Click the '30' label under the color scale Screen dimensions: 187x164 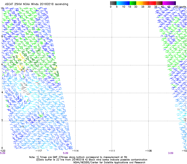coord(149,7)
